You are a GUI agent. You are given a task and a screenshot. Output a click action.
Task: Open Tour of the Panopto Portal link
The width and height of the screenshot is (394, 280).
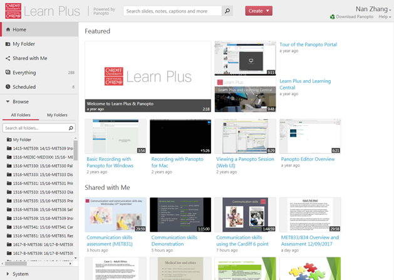click(308, 44)
